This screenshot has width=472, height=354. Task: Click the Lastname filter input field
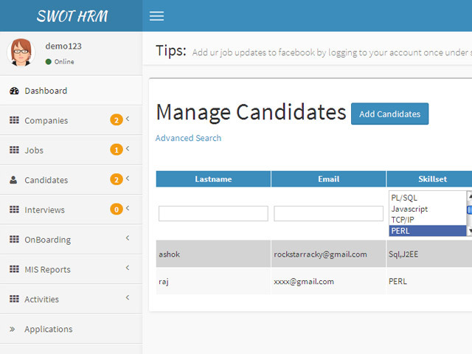[x=213, y=213]
